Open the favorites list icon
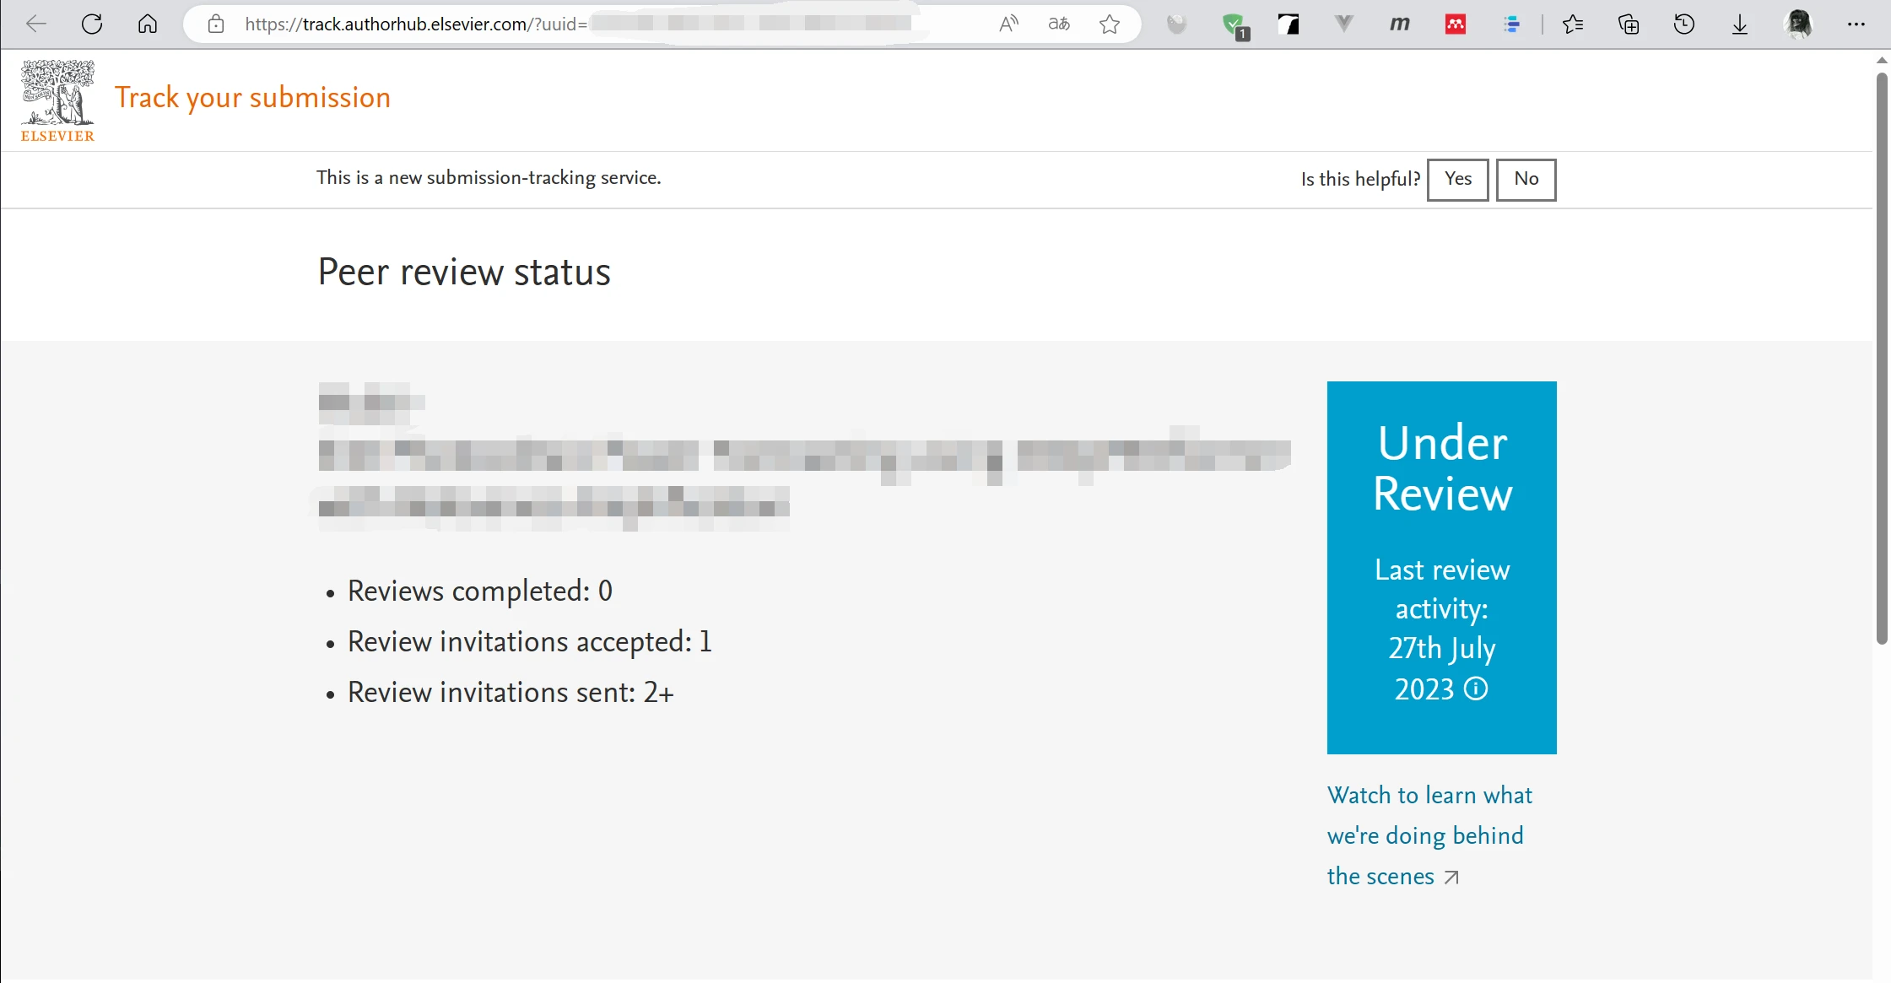 [1573, 24]
